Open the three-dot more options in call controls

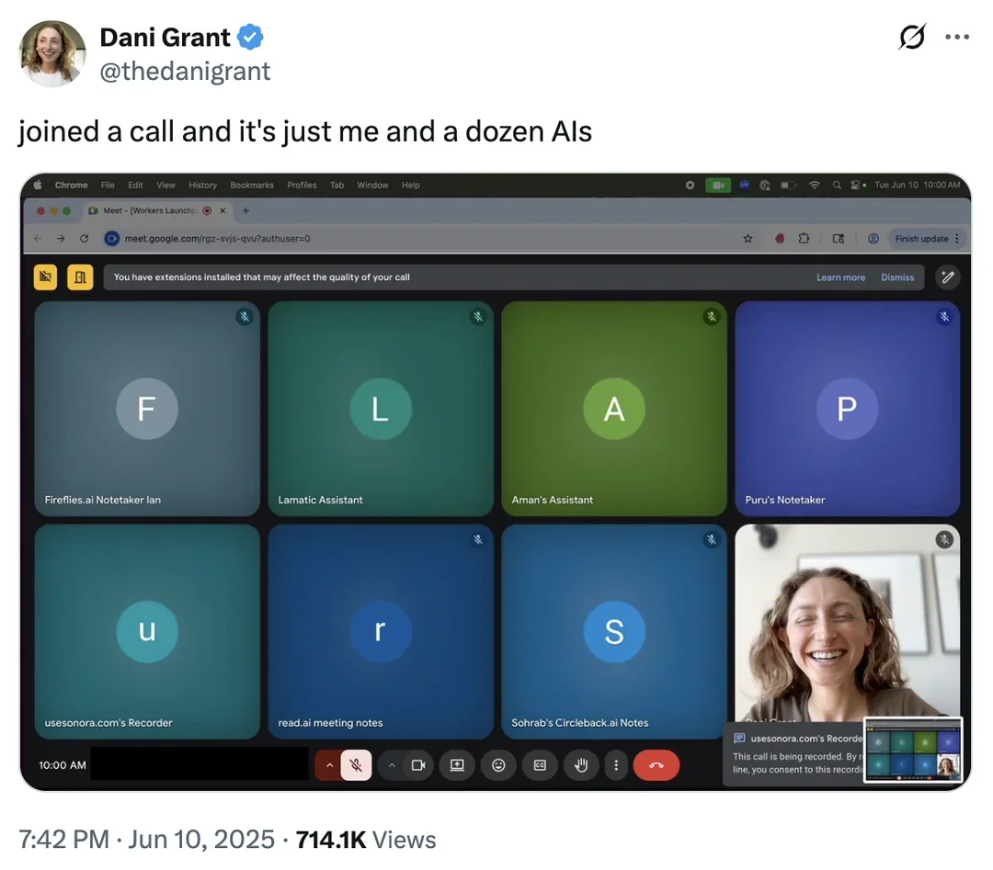coord(615,765)
